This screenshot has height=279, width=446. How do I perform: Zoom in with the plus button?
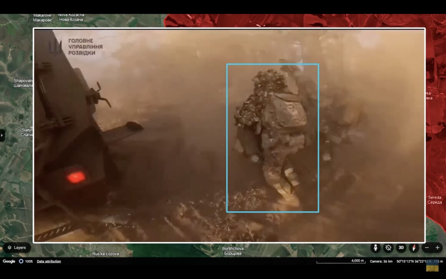438,248
